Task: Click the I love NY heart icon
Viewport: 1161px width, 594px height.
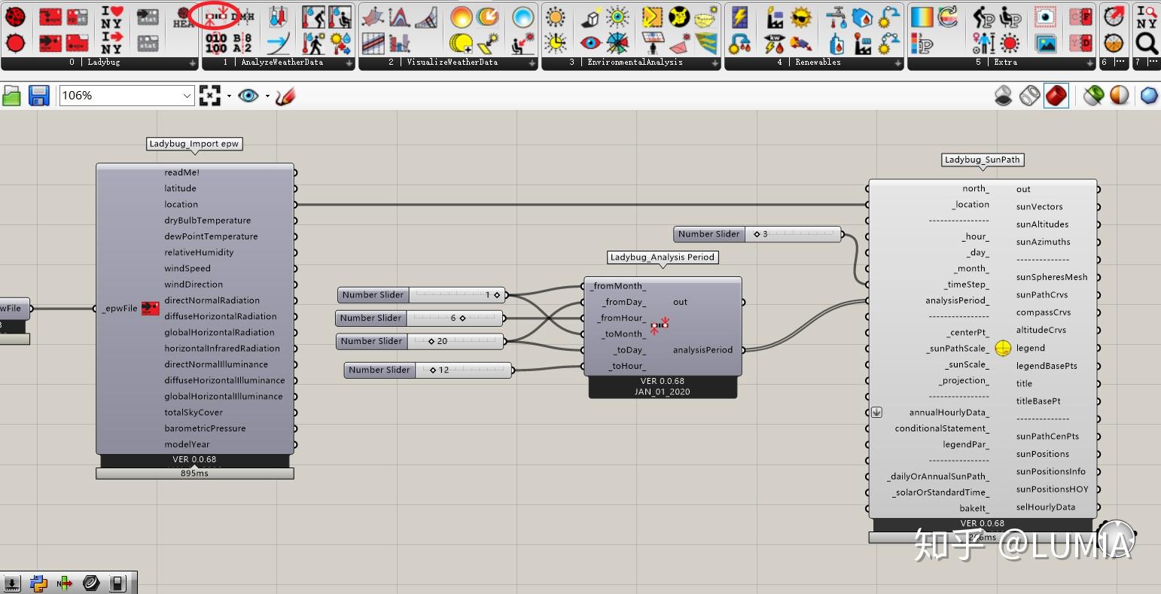Action: coord(111,16)
